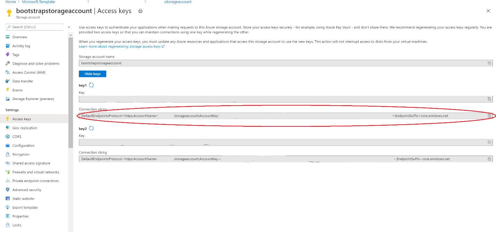Click the Diagnose wrench icon

coord(8,64)
